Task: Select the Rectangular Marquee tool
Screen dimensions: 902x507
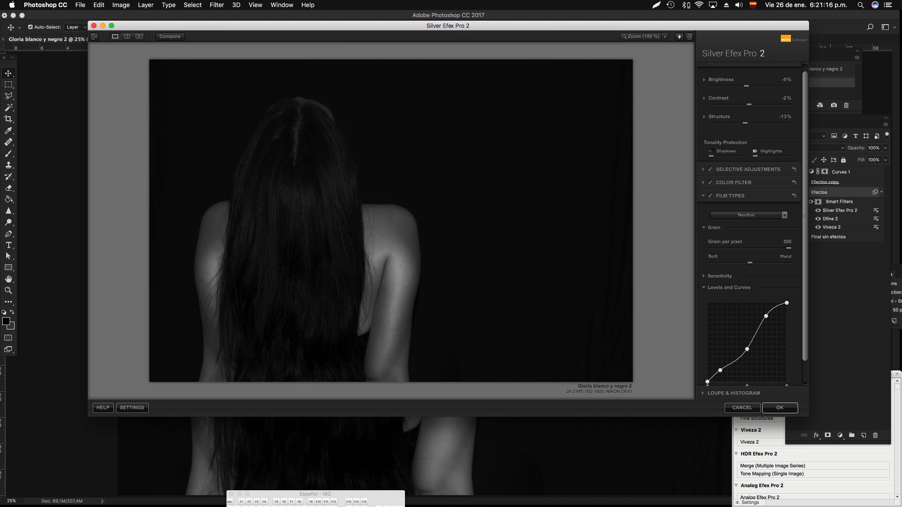Action: 8,85
